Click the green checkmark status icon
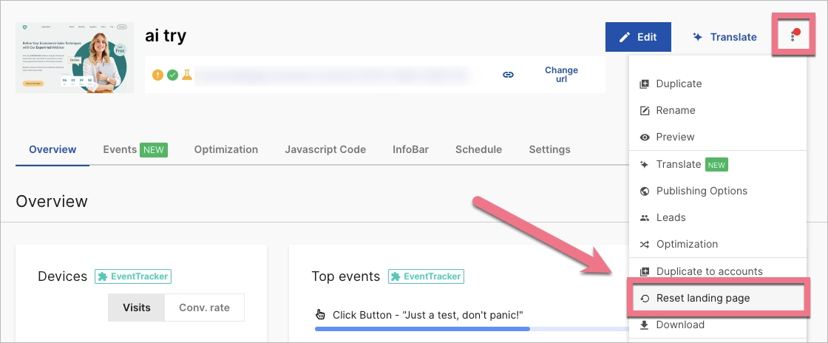Viewport: 828px width, 343px height. pyautogui.click(x=172, y=75)
